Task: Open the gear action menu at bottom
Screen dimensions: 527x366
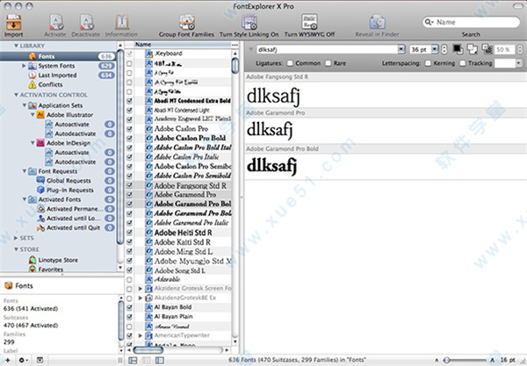Action: [22, 360]
